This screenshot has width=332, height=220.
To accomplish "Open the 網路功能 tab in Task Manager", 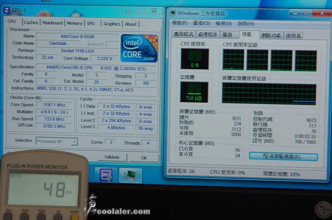I will tap(271, 35).
